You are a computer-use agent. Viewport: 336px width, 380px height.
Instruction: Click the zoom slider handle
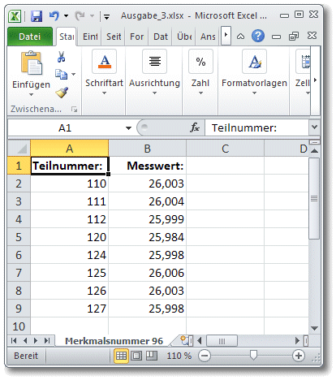pos(253,355)
